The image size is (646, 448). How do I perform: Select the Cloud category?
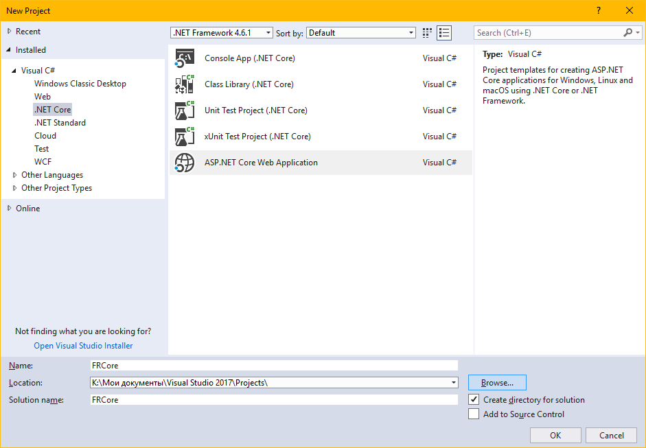click(x=45, y=136)
